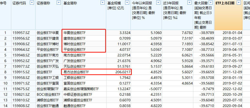Click the cell 南方创业板ETF

click(x=84, y=55)
